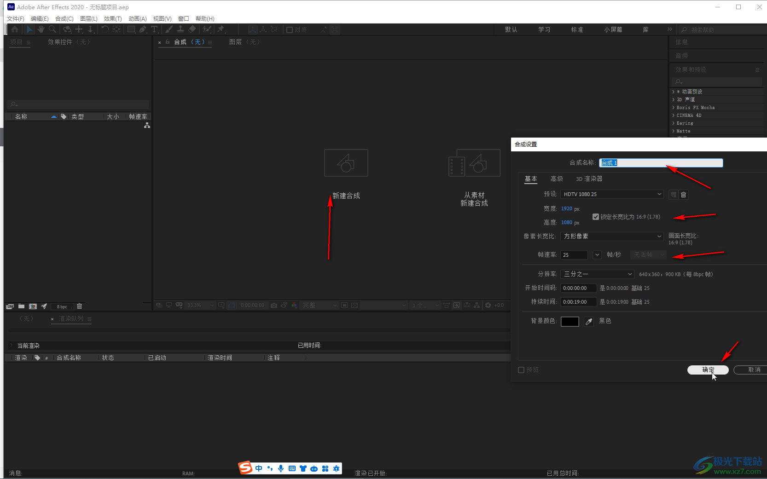This screenshot has height=479, width=767.
Task: Switch to the 高级 tab
Action: 557,179
